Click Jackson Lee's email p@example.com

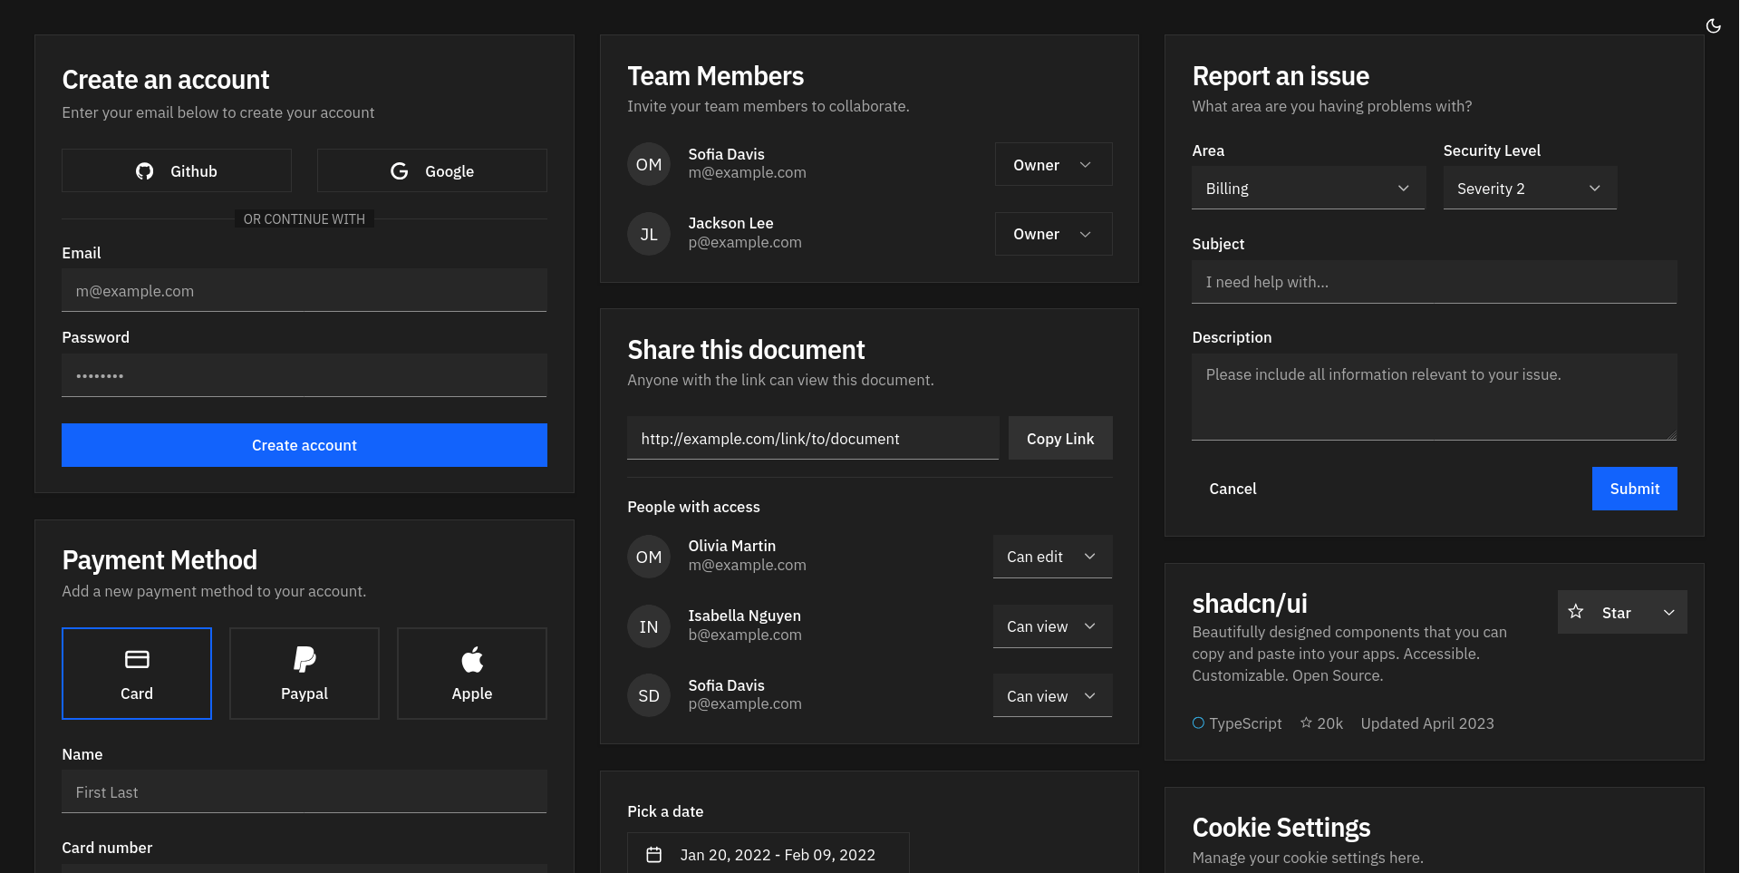tap(745, 243)
